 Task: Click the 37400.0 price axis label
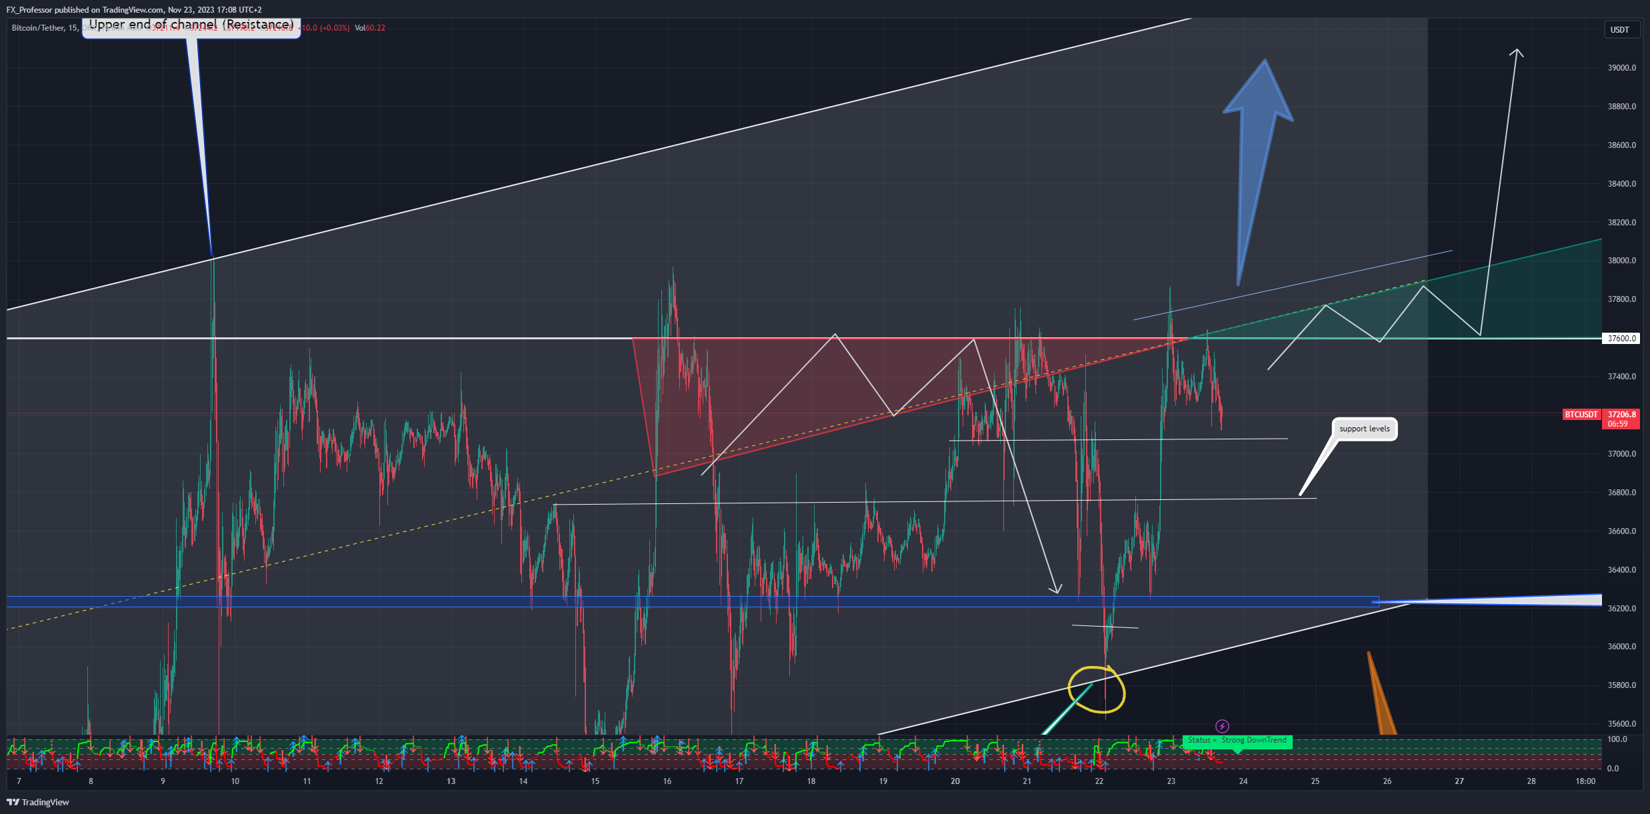coord(1621,377)
